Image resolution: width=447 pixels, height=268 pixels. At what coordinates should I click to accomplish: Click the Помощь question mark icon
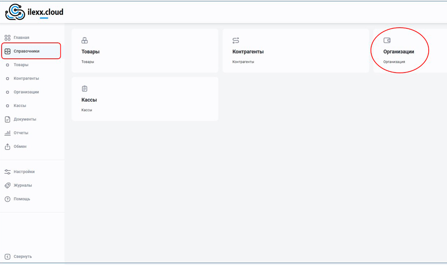tap(8, 199)
